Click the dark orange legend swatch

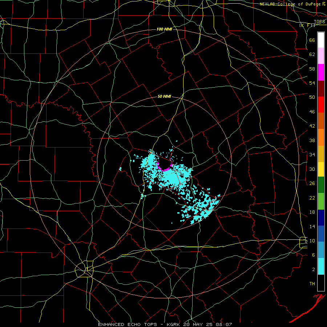pos(321,121)
